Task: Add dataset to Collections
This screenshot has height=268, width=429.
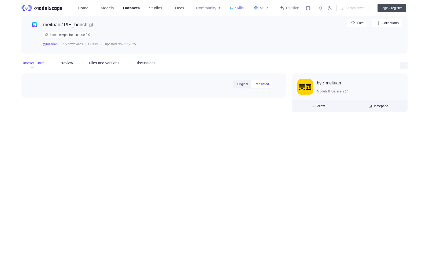Action: coord(387,23)
